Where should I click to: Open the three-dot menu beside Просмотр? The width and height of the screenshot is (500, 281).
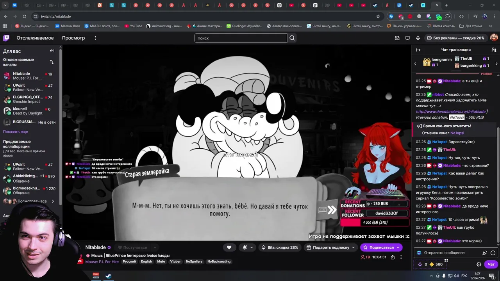(95, 38)
